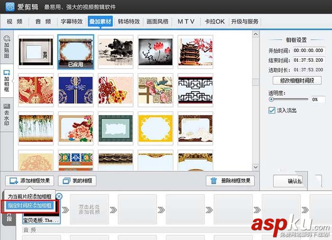Click the 删除相框效果 button

coord(230,181)
